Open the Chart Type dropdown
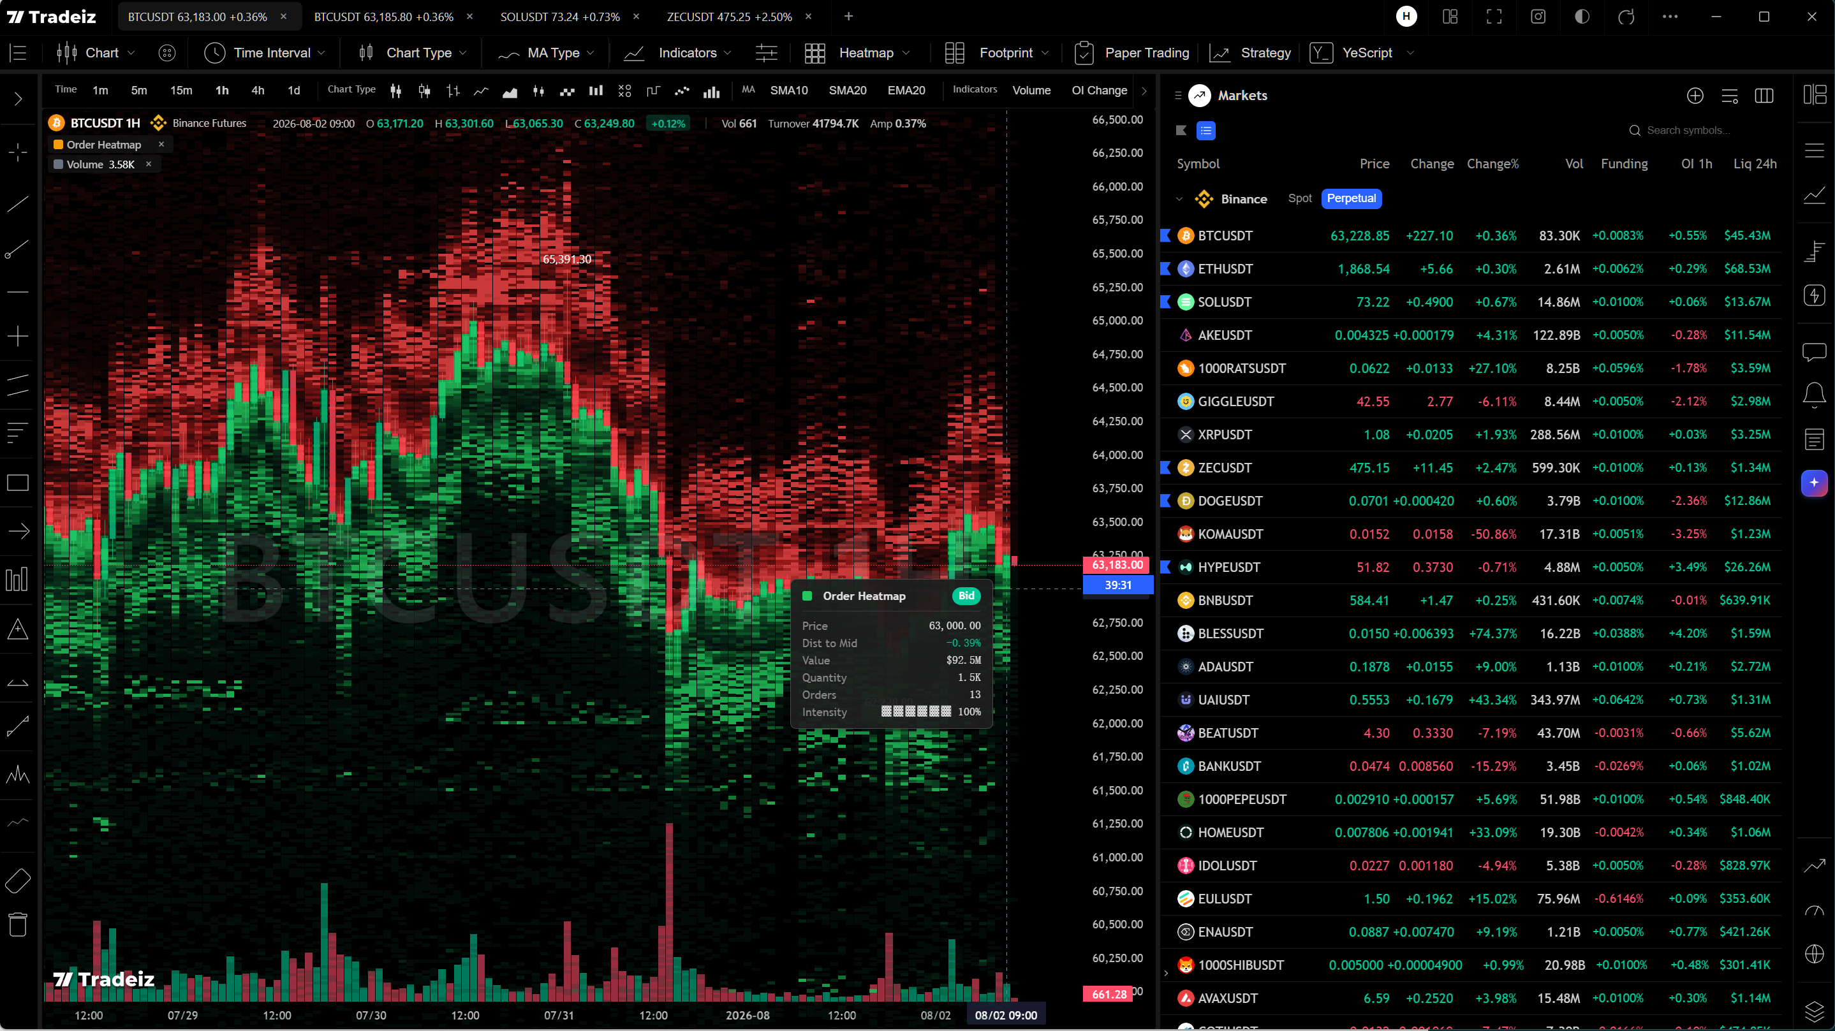The width and height of the screenshot is (1835, 1031). click(x=413, y=53)
